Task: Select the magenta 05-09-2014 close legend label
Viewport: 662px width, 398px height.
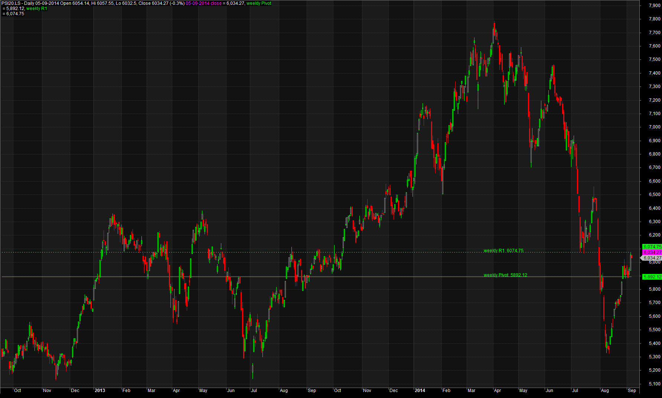Action: pyautogui.click(x=203, y=3)
